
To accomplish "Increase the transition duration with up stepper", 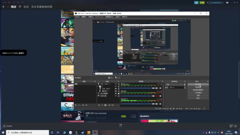I will click(185, 87).
